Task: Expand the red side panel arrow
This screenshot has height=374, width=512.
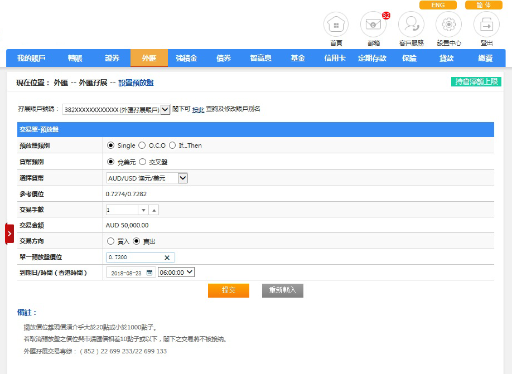Action: (x=9, y=234)
